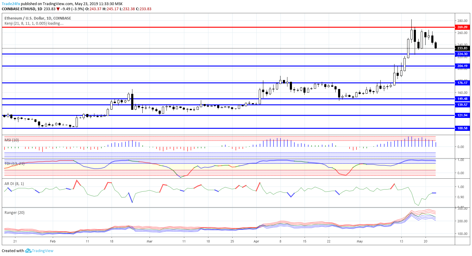Screen dimensions: 472x256
Task: Select the 204.19 support level label
Action: click(462, 66)
